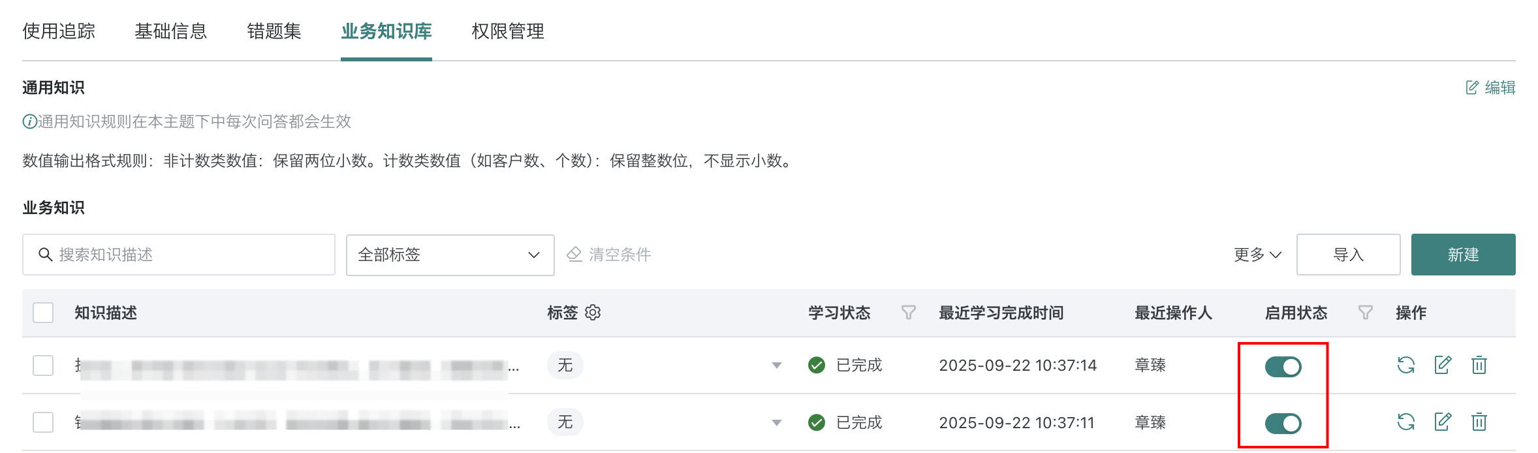This screenshot has width=1538, height=453.
Task: Open the 全部标签 dropdown
Action: pos(450,255)
